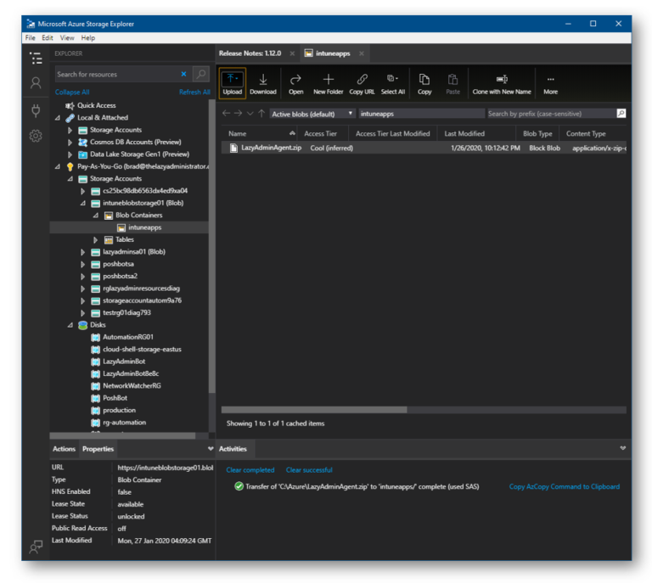Click the intuneapps path field
The image size is (652, 583).
tap(422, 114)
